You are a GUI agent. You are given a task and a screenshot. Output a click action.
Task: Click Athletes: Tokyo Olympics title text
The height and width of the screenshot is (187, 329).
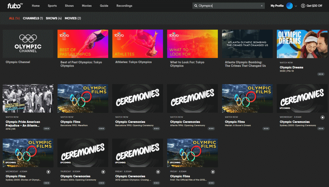pyautogui.click(x=133, y=62)
